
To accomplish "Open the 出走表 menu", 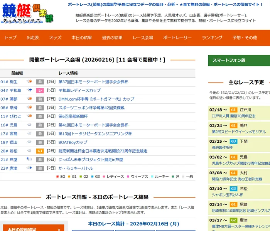I will [x=33, y=38].
